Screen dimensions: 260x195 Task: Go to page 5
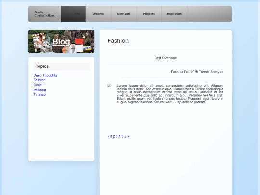coord(123,136)
